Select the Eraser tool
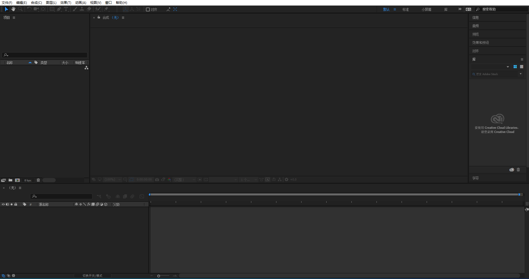529x279 pixels. (x=89, y=9)
